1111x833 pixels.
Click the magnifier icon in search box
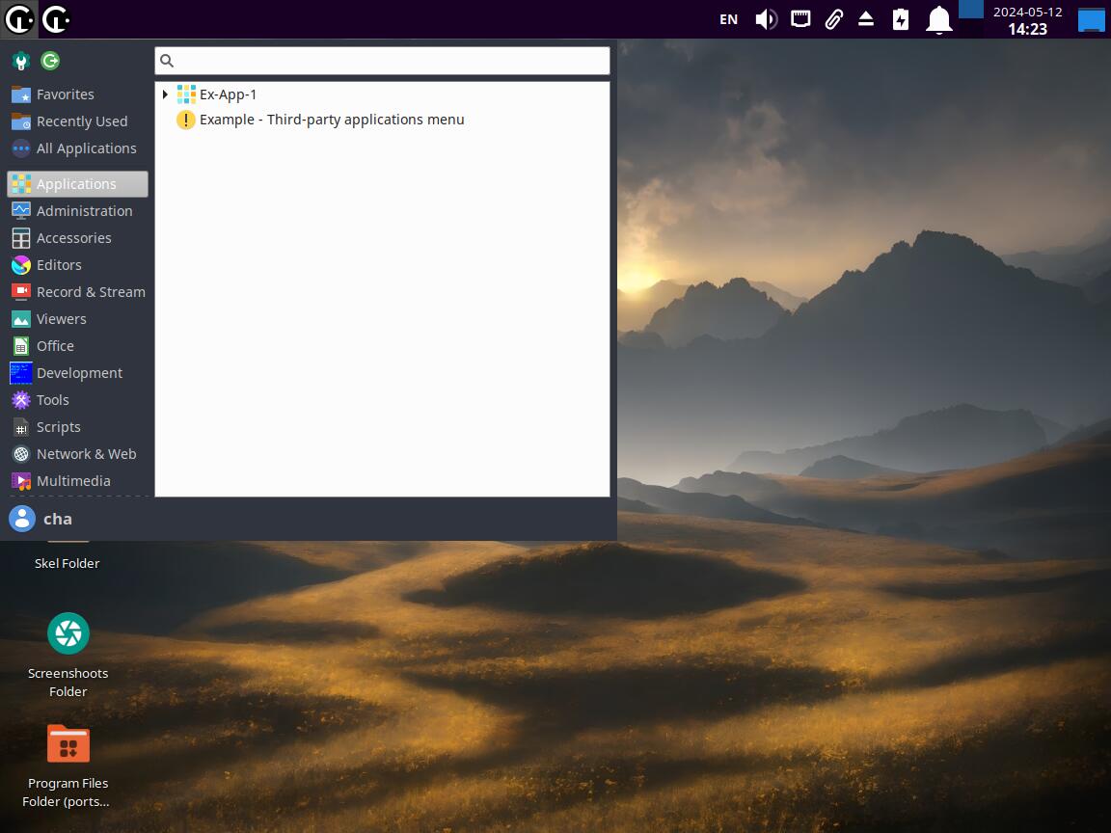point(167,61)
